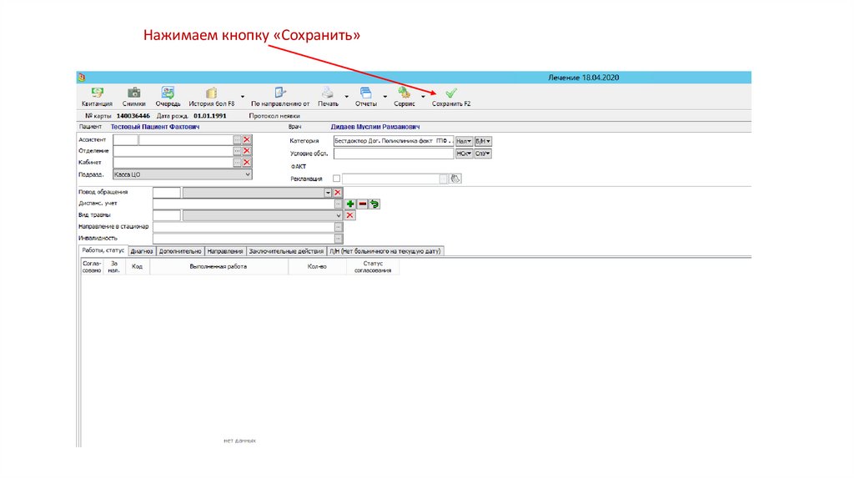Click doctor name Дидаев Муслим Рамзанович
Viewport: 854px width, 479px height.
click(375, 127)
